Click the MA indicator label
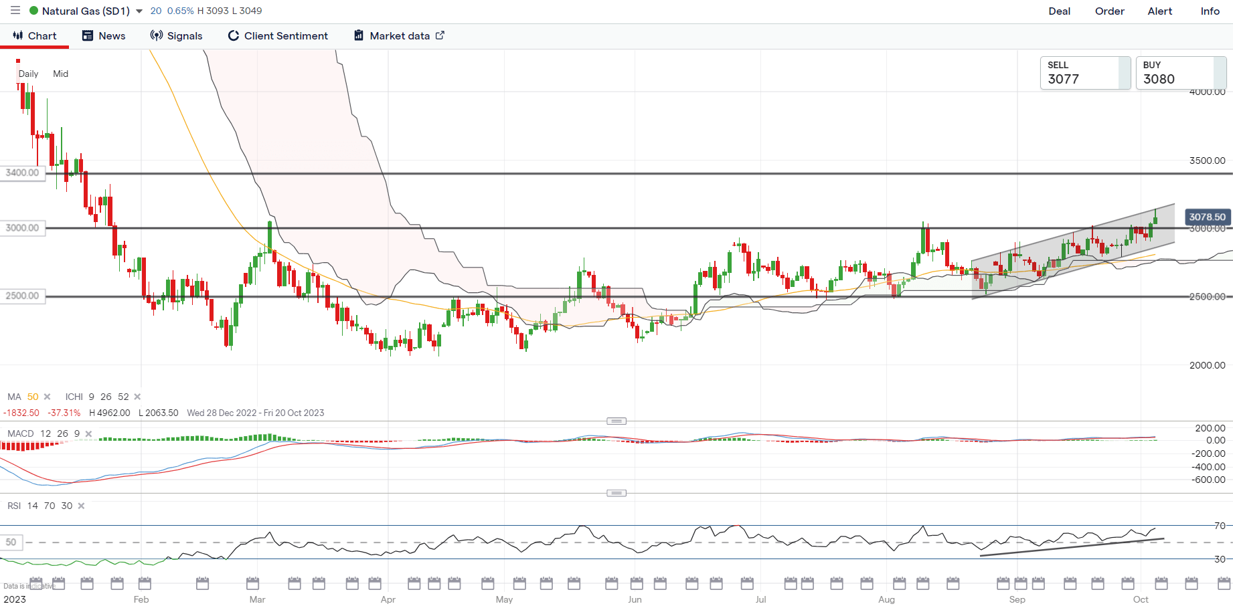The image size is (1233, 606). click(14, 397)
